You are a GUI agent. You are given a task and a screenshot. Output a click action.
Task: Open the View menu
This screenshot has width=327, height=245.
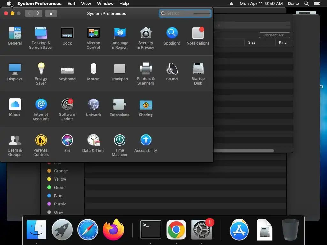pyautogui.click(x=86, y=4)
